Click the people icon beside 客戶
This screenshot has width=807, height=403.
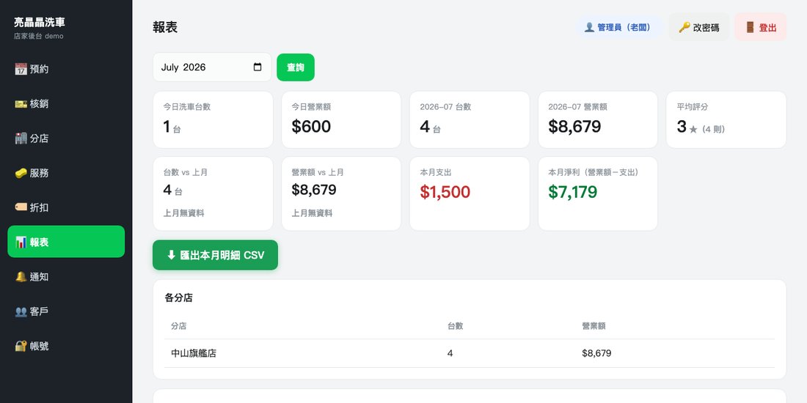click(x=21, y=311)
